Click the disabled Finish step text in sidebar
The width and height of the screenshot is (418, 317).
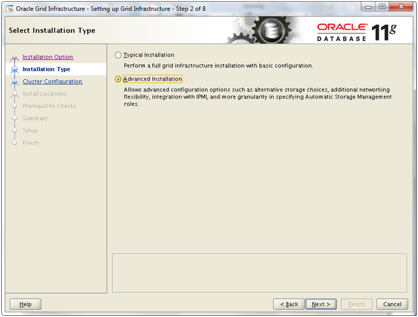[x=31, y=143]
